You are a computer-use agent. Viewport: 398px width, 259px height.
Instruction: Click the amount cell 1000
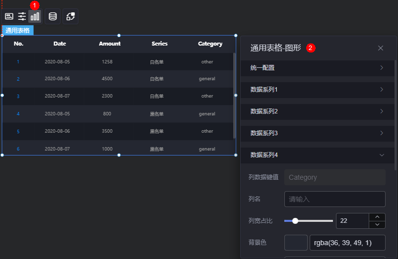[x=107, y=149]
